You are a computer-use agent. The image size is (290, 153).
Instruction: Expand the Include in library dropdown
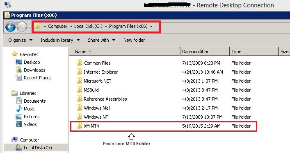tap(60, 40)
